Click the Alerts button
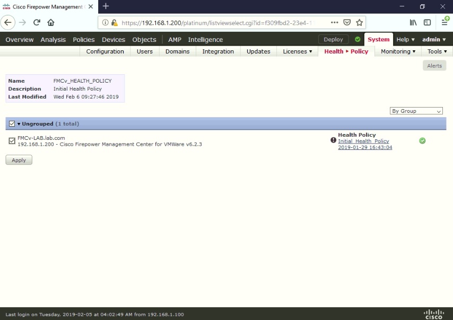This screenshot has width=453, height=320. (434, 66)
